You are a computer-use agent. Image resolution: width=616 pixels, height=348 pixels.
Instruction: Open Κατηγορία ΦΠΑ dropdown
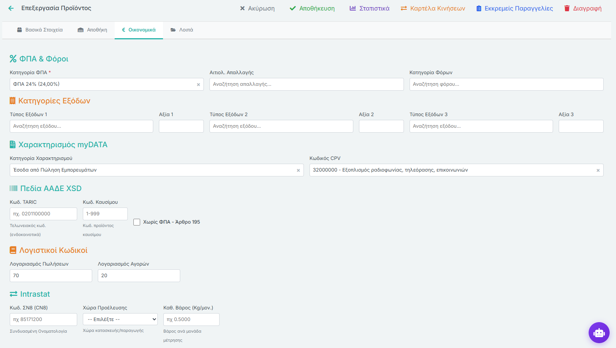pos(107,84)
